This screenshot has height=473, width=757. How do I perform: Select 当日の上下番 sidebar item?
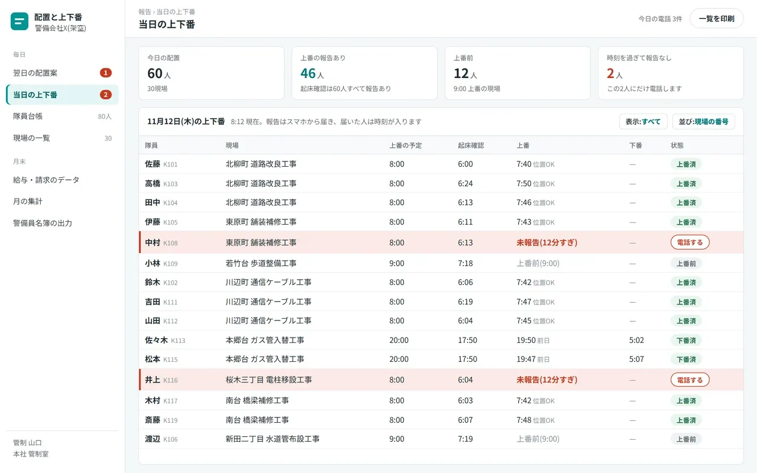[62, 95]
